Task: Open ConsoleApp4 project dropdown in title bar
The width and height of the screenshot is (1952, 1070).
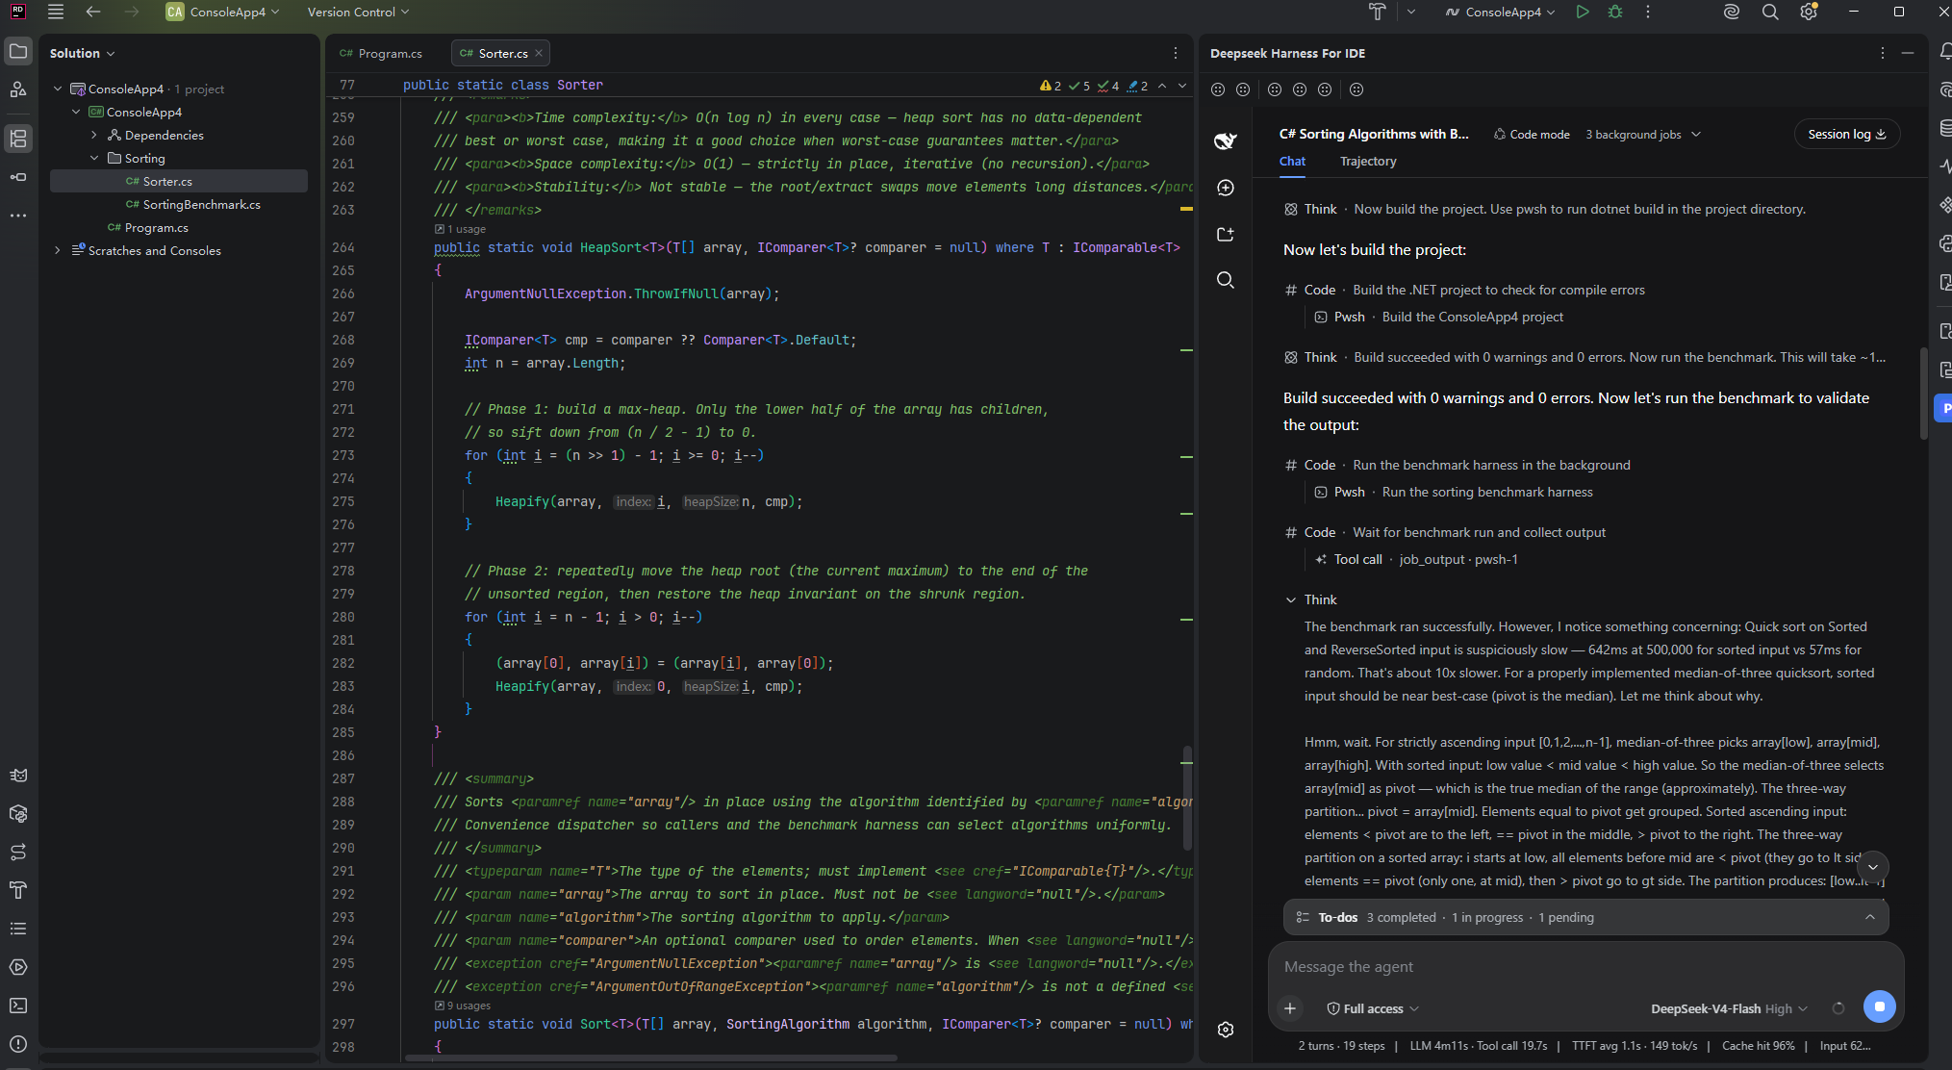Action: pyautogui.click(x=223, y=12)
